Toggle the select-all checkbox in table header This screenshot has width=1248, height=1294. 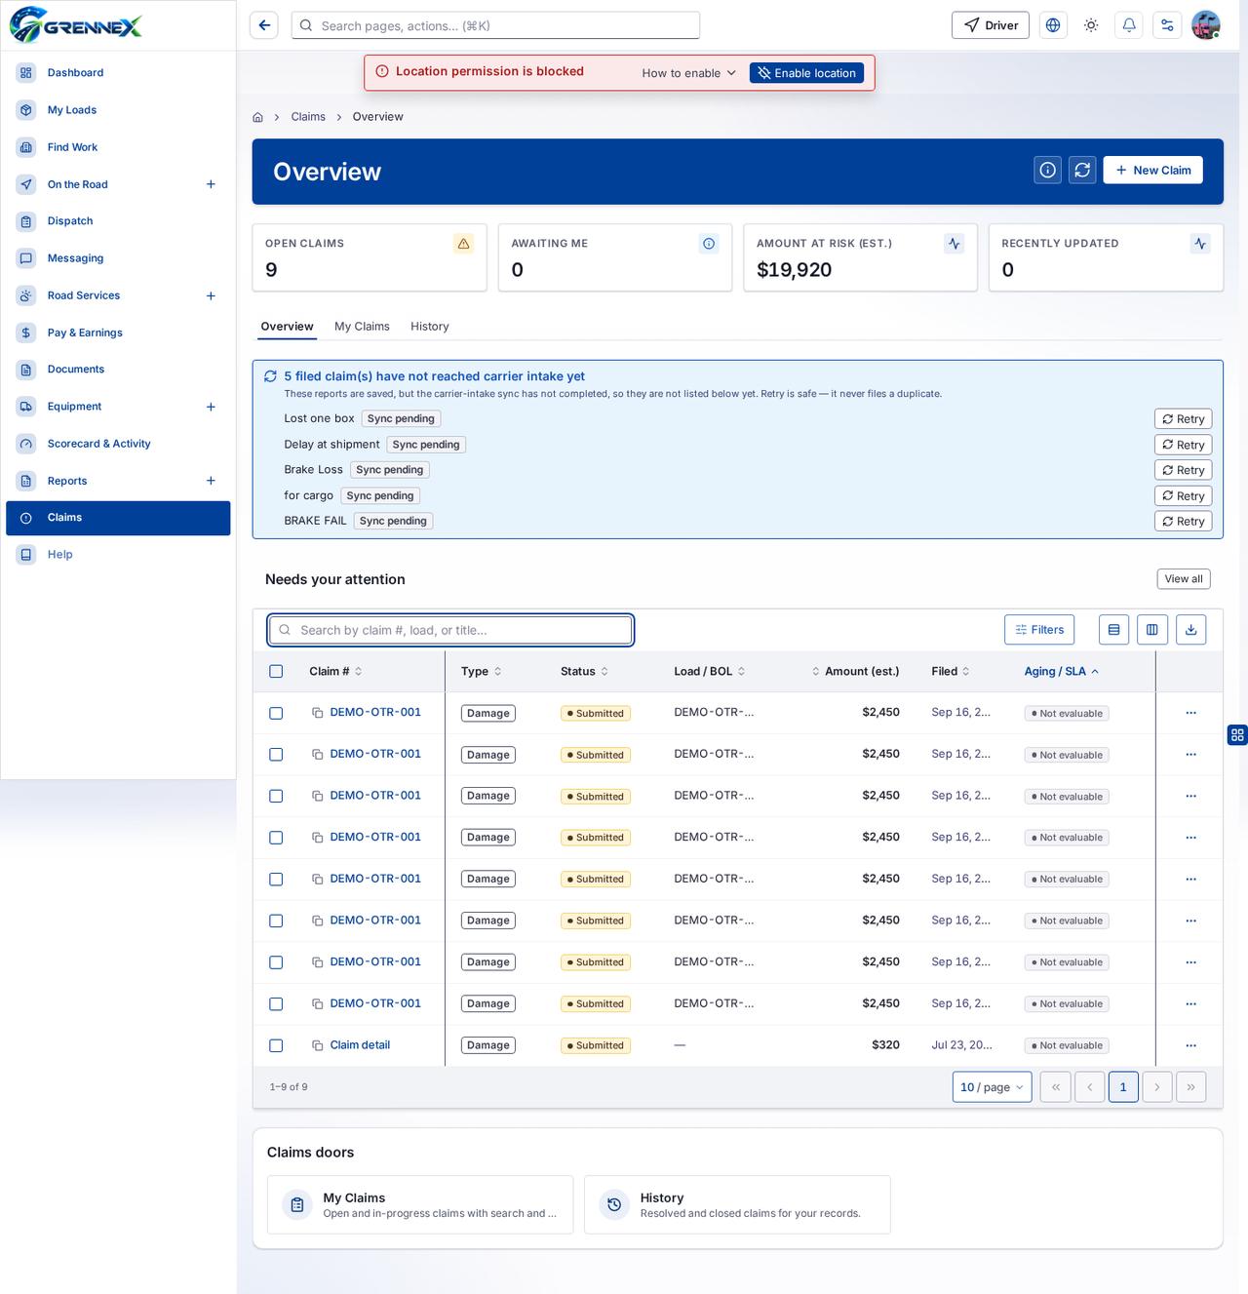276,672
